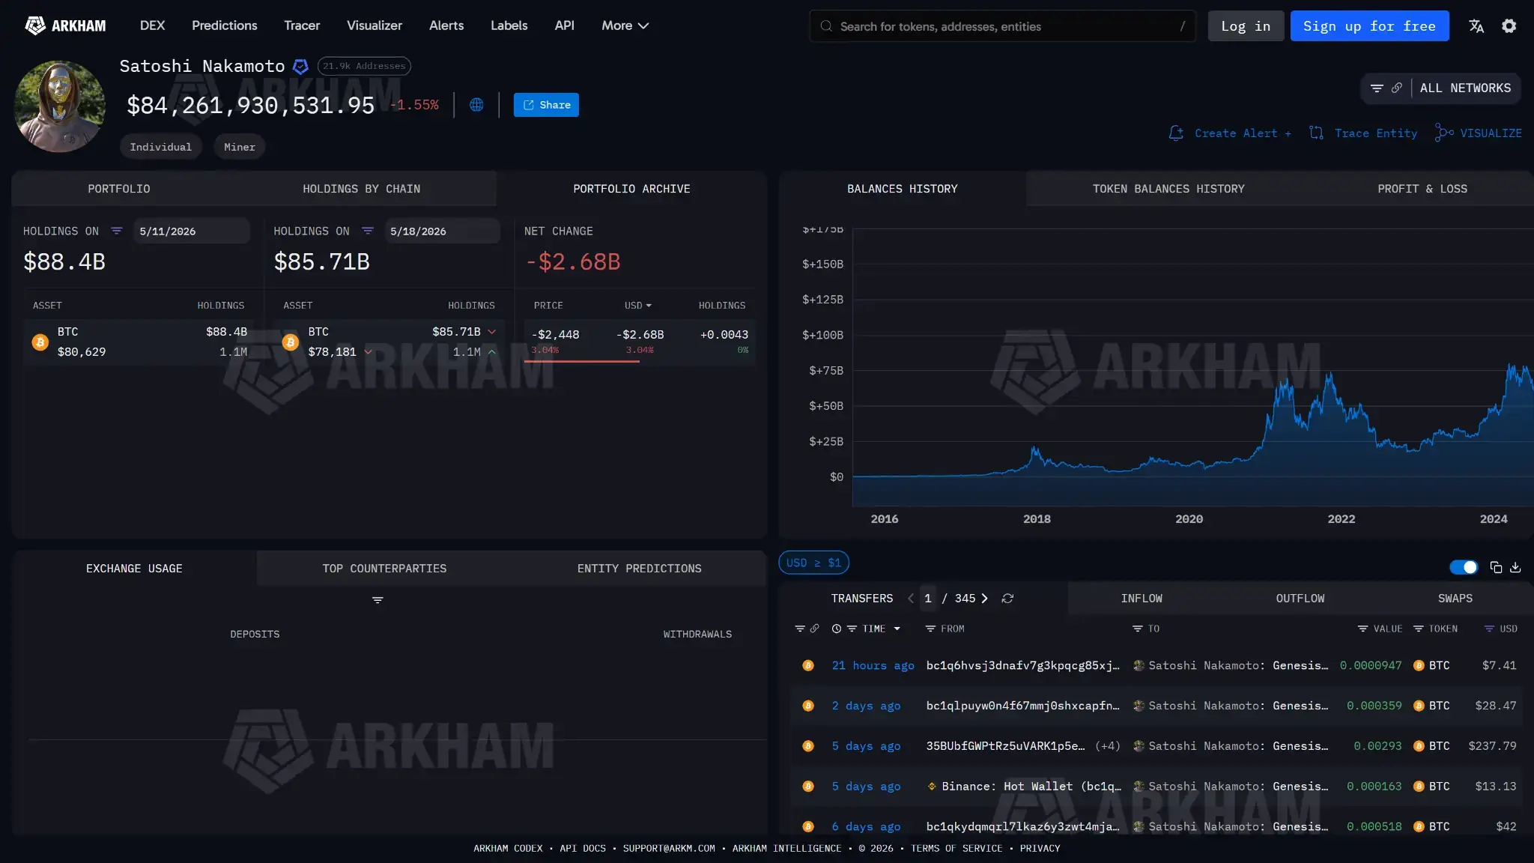Open the USD dropdown in Net Change header

[638, 306]
